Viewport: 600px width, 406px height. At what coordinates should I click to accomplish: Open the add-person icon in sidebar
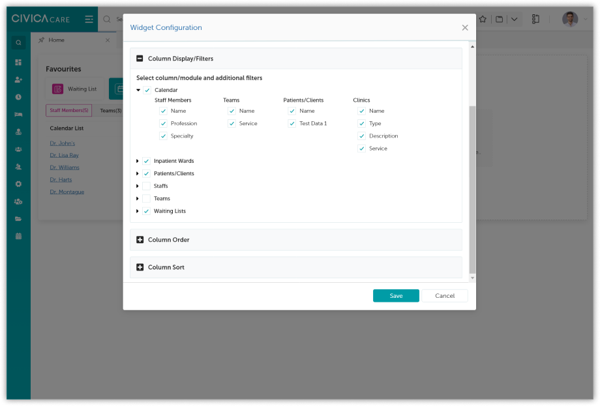[x=18, y=80]
